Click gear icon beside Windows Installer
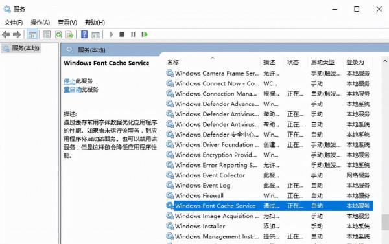Screen dimensions: 389x244 point(170,226)
